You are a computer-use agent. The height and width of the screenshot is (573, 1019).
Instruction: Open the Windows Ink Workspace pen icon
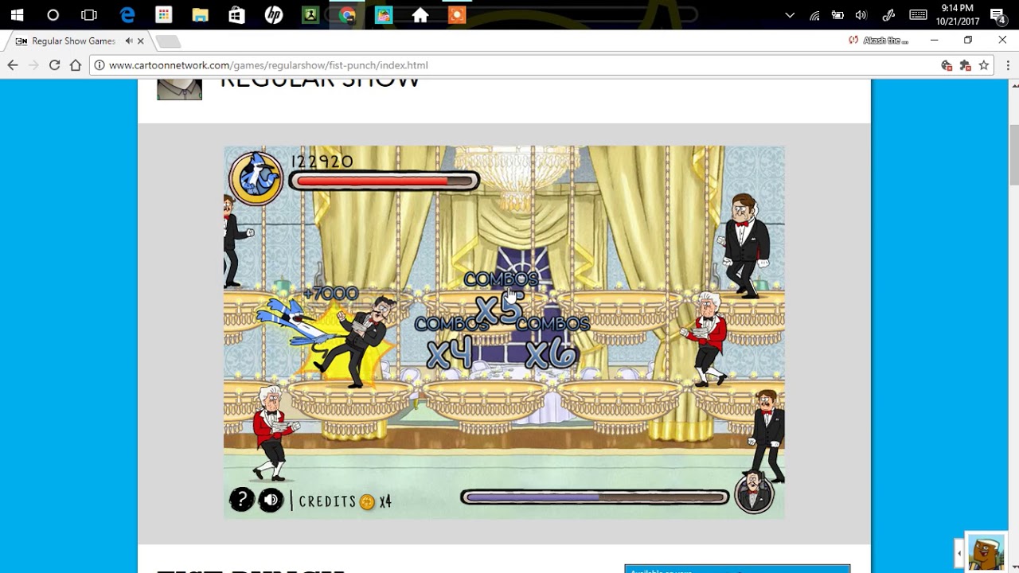tap(888, 14)
